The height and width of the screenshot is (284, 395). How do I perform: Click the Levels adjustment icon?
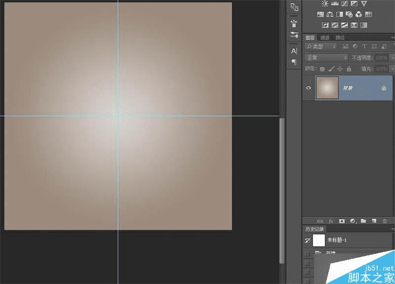[335, 4]
